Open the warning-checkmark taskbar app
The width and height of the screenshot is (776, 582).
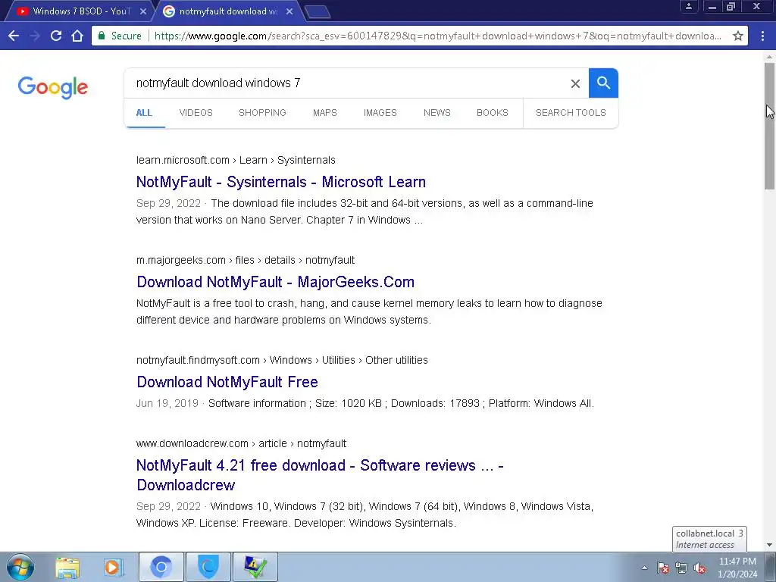pos(255,567)
